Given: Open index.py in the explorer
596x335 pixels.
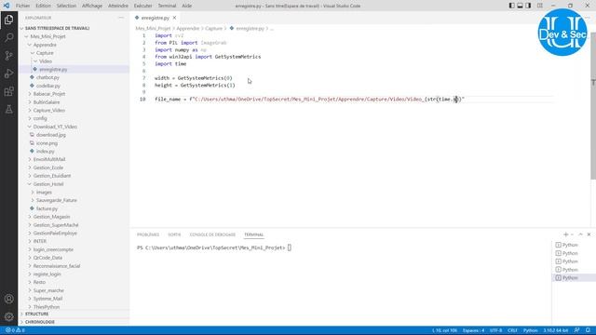Looking at the screenshot, I should point(46,151).
